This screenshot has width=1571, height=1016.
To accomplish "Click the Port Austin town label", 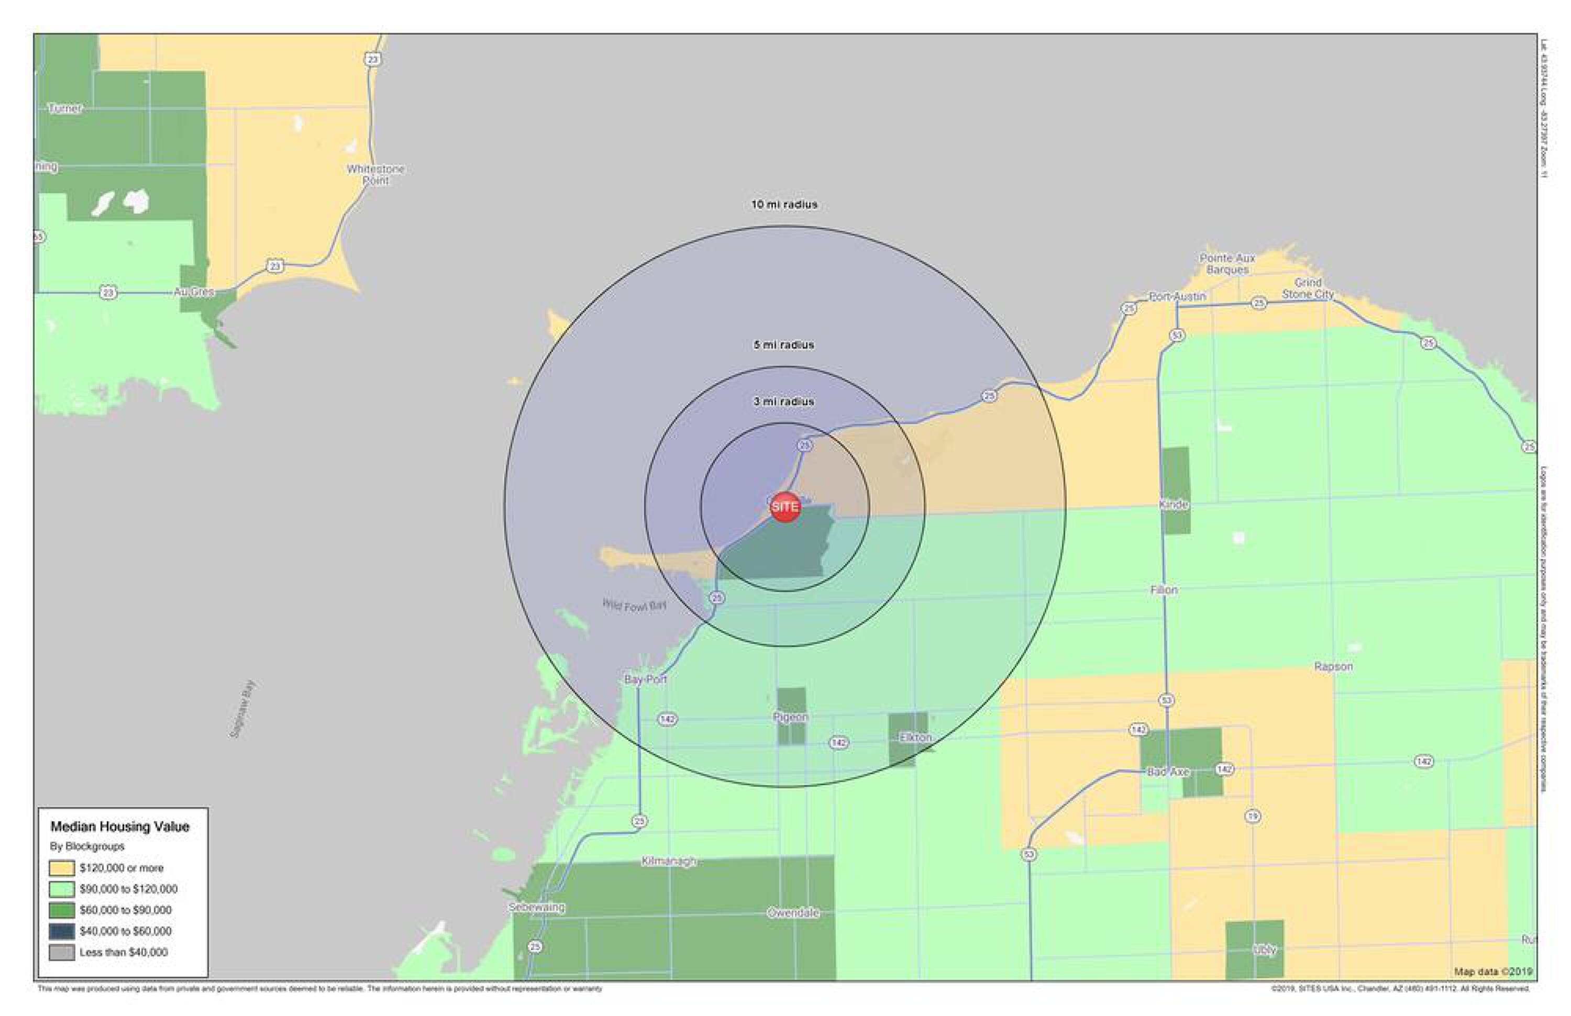I will pyautogui.click(x=1178, y=297).
